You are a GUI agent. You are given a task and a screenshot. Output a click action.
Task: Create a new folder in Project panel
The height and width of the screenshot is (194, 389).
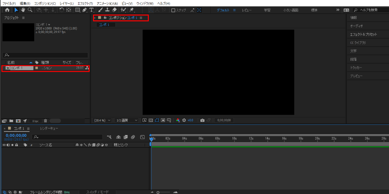click(x=11, y=121)
